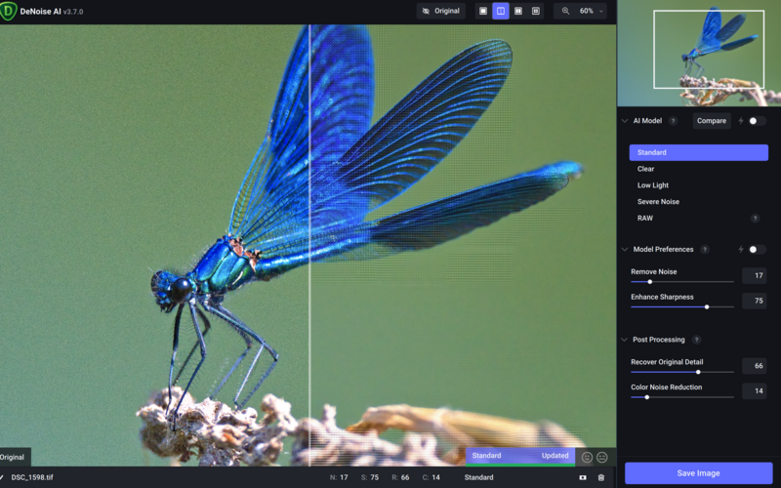
Task: Open help for the RAW model
Action: [x=755, y=219]
